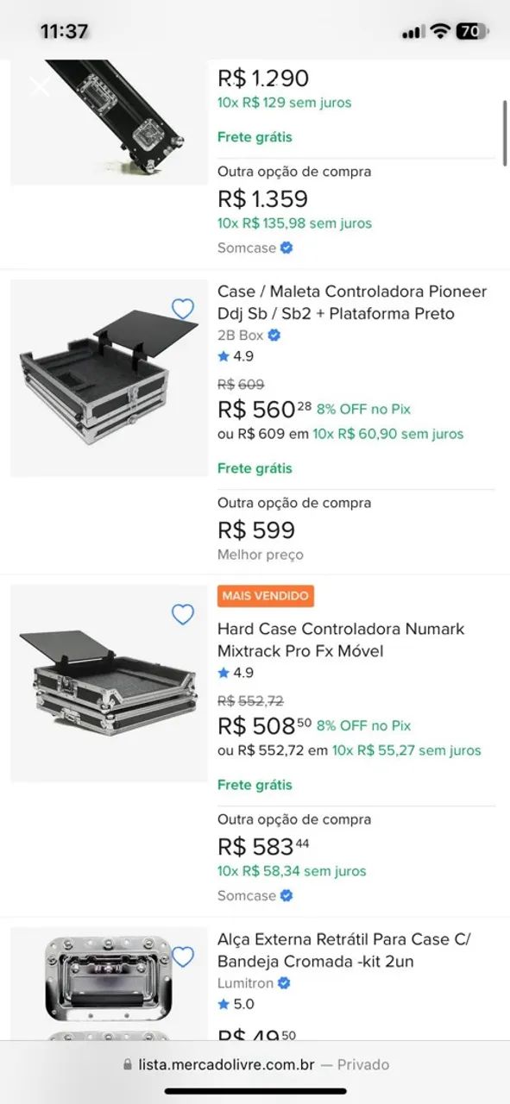
Task: Tap the MAIS VENDIDO badge
Action: coord(266,596)
